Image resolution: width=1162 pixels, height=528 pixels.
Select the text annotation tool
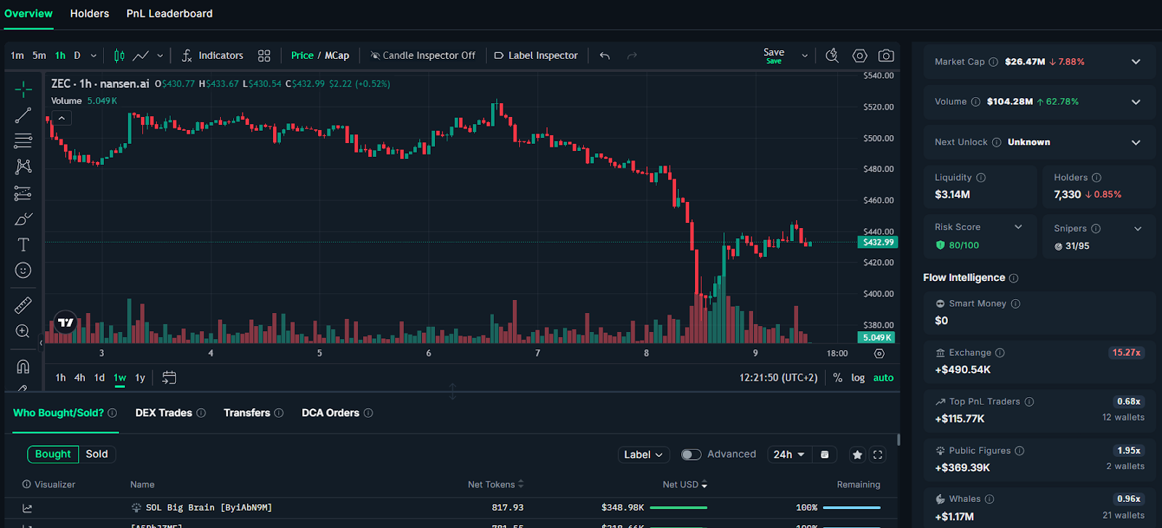click(23, 245)
